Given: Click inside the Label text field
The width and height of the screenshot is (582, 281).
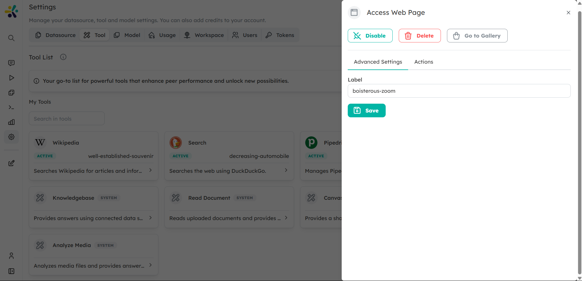Looking at the screenshot, I should coord(459,91).
